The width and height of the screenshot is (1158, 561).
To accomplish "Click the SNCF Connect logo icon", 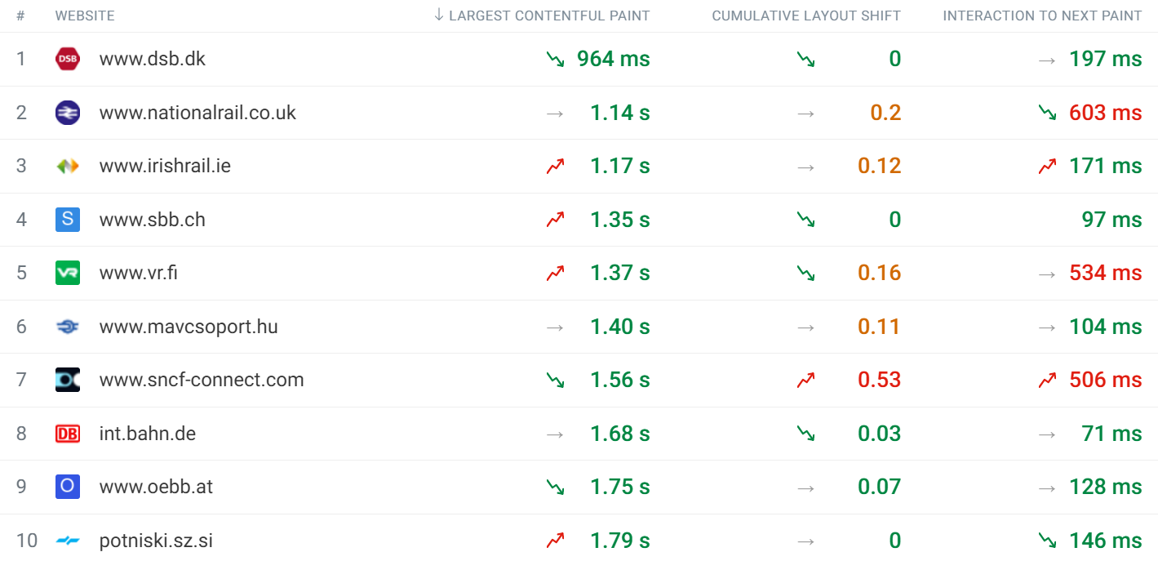I will 68,380.
